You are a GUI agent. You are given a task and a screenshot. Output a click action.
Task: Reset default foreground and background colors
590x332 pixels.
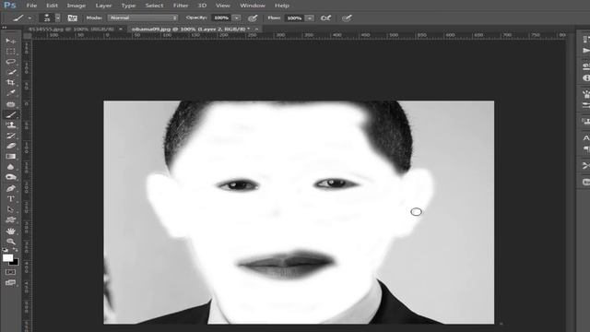pos(5,250)
